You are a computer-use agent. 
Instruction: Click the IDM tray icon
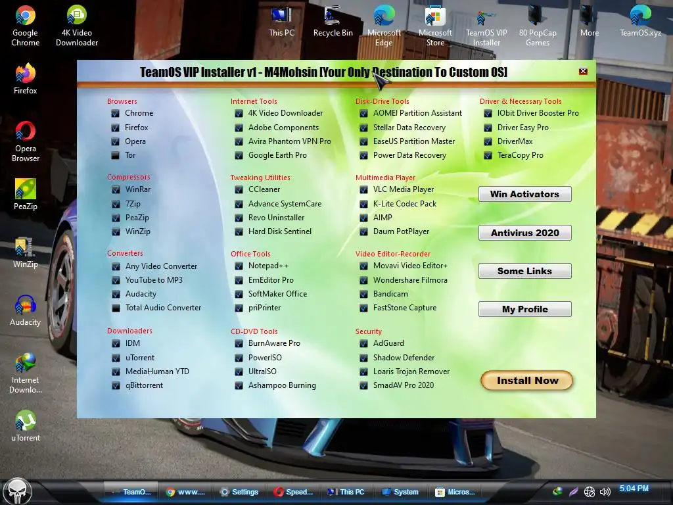coord(557,491)
